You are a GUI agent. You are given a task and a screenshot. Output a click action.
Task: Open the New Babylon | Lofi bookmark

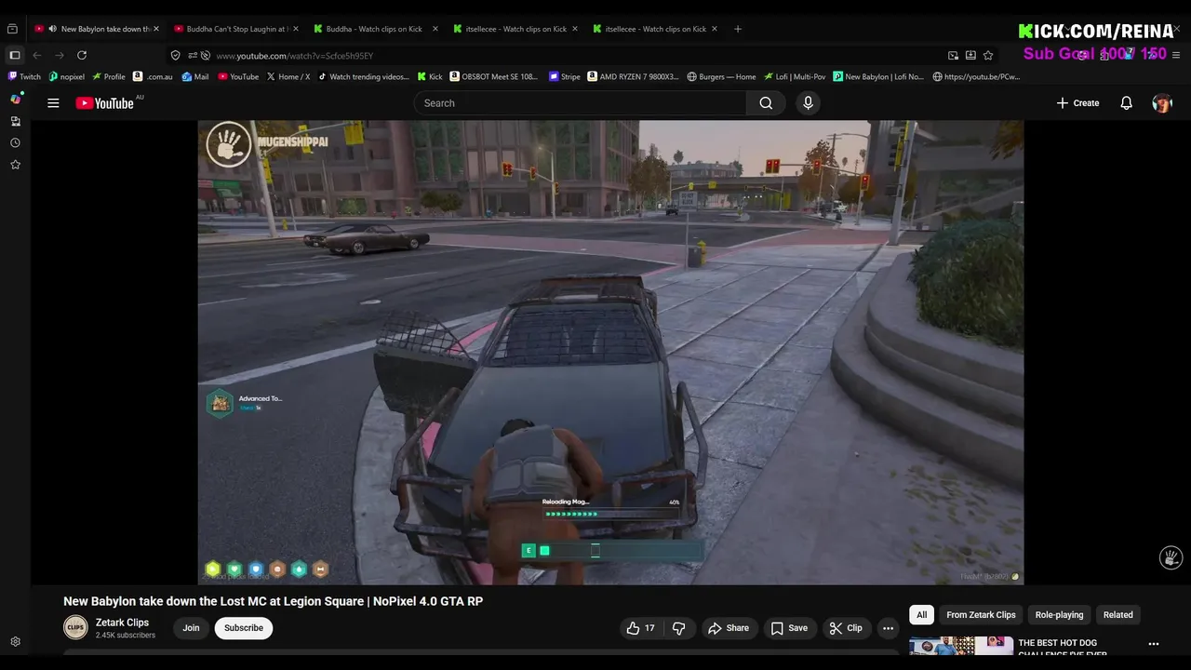click(878, 77)
